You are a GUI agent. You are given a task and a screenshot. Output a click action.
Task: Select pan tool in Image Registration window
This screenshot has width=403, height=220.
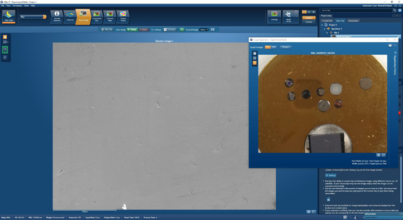pyautogui.click(x=255, y=53)
